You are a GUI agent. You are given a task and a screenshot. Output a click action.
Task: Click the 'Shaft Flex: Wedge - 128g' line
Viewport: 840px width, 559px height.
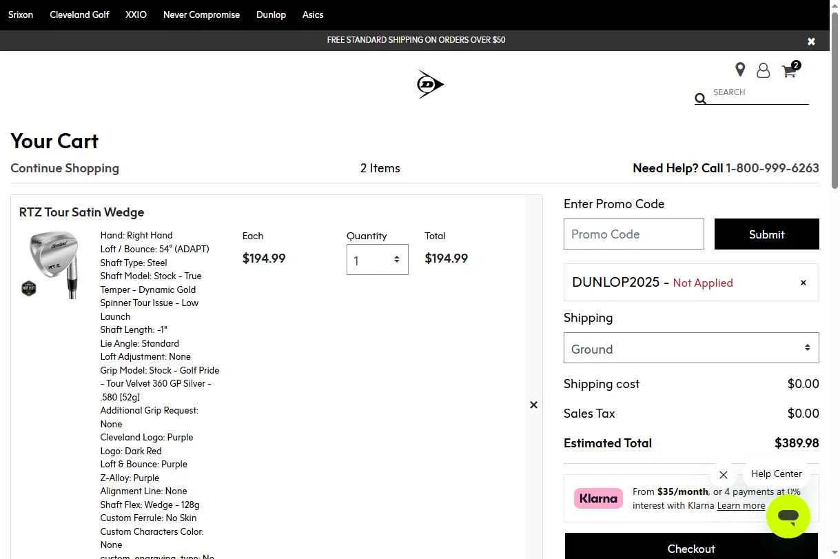coord(150,505)
